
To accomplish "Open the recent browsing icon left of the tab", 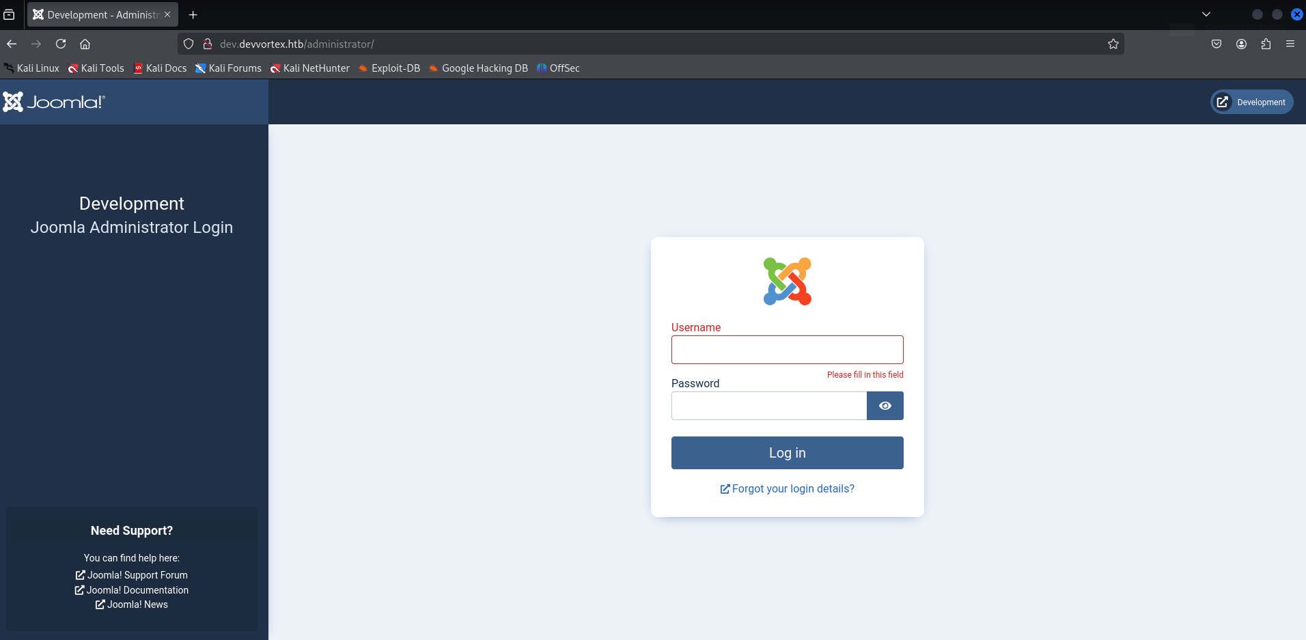I will tap(9, 14).
